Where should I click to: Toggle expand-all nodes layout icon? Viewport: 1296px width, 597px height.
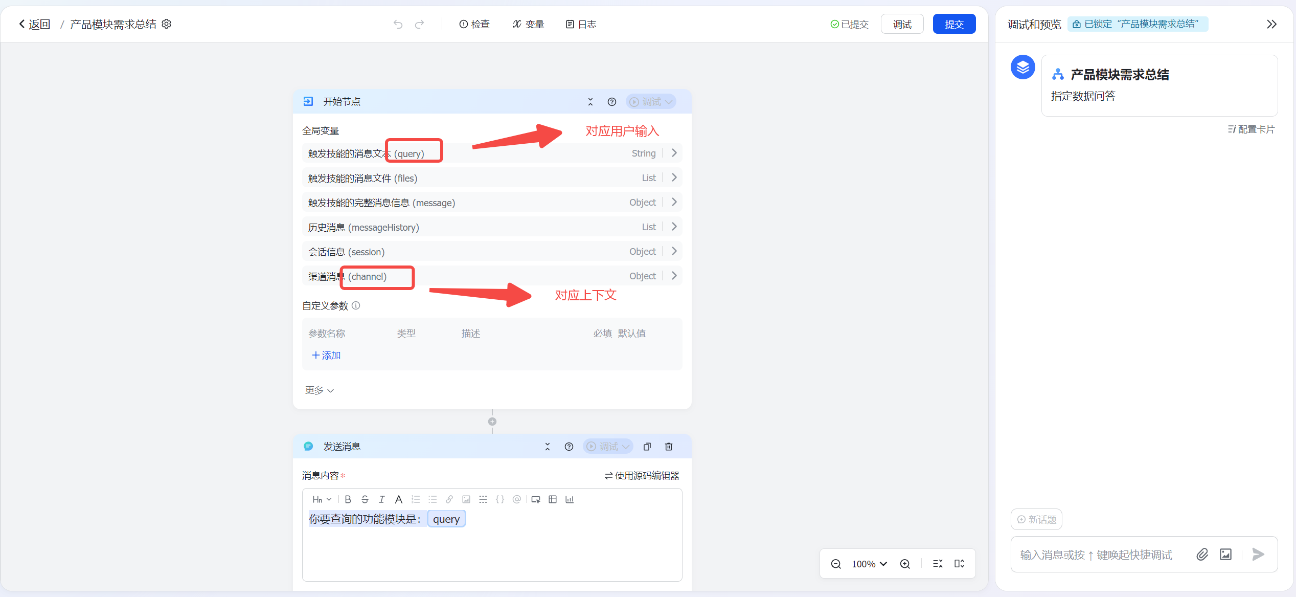click(x=960, y=564)
